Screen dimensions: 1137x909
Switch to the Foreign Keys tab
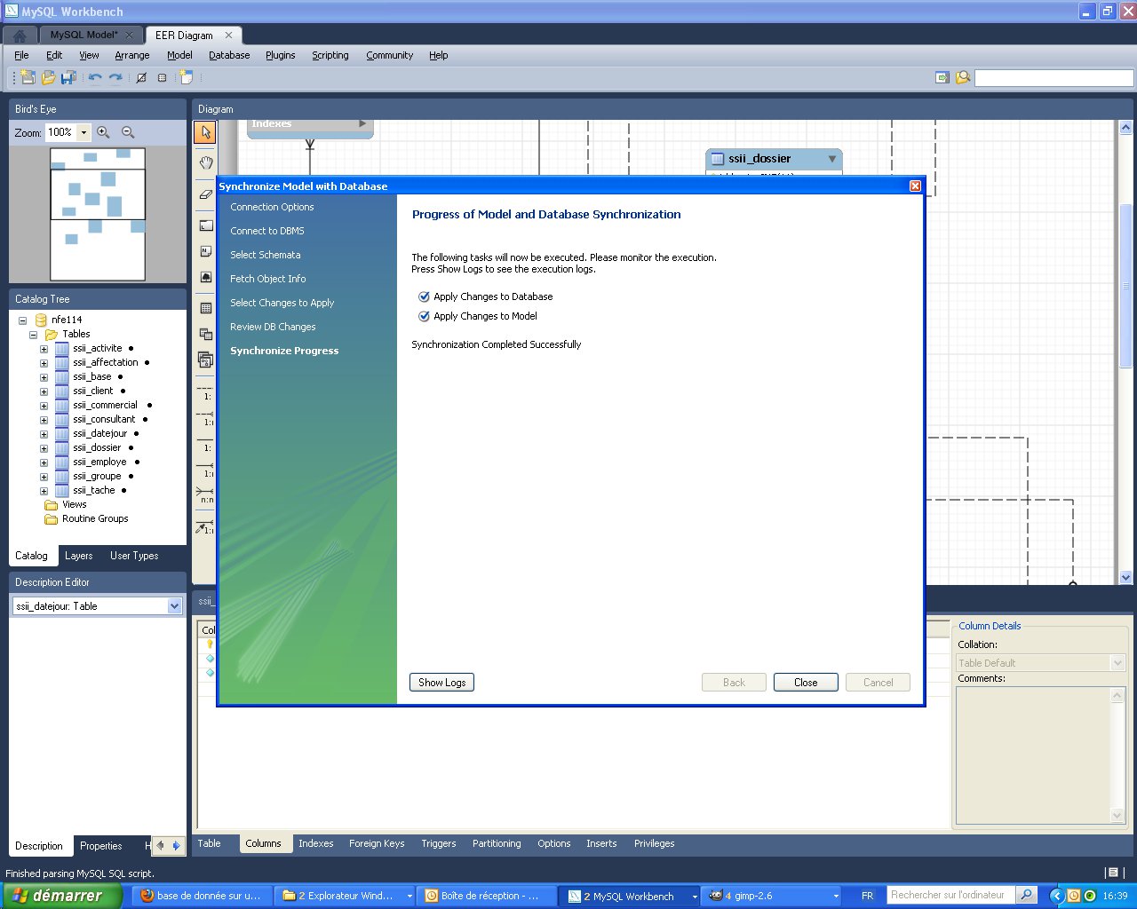point(377,843)
